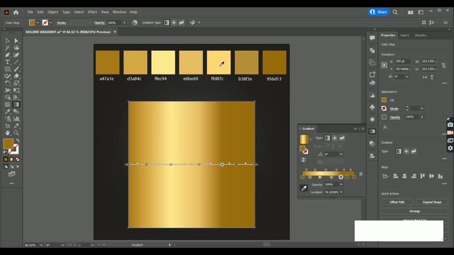Choose Freeform Gradient type in Gradient panel
Image resolution: width=454 pixels, height=255 pixels.
pos(342,138)
